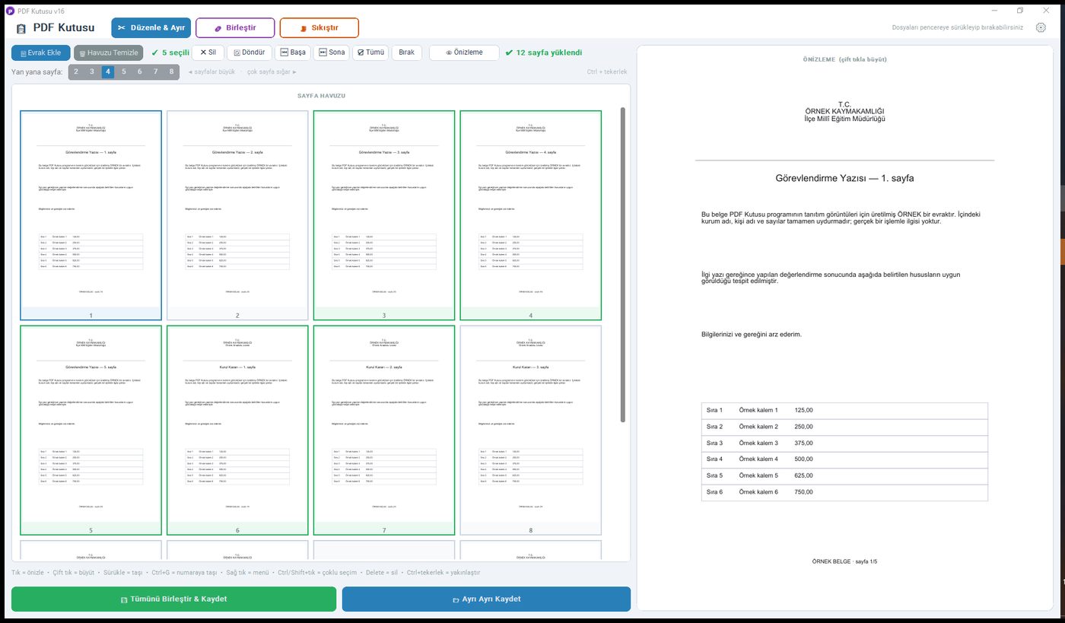The width and height of the screenshot is (1065, 623).
Task: Select page 1 thumbnail in the pool
Action: [91, 215]
